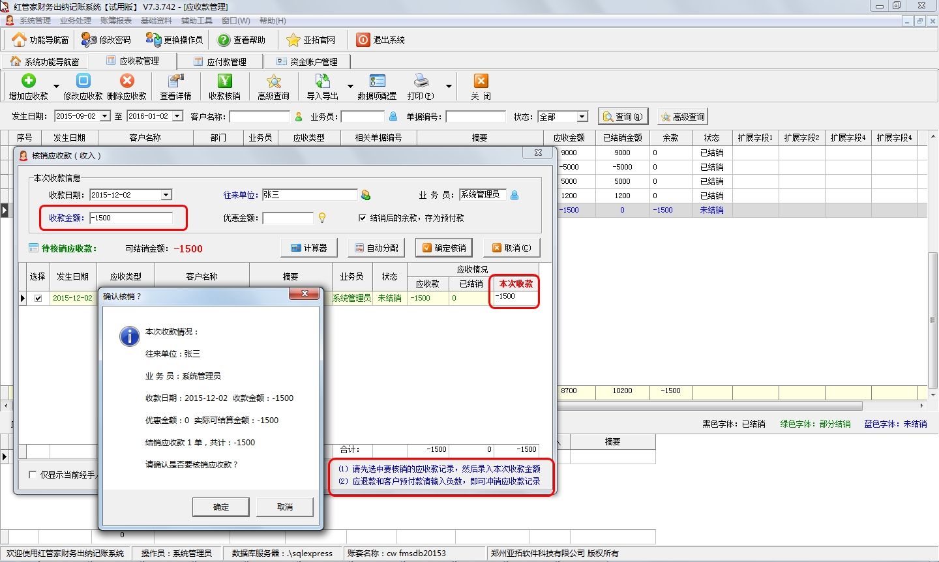The width and height of the screenshot is (939, 562).
Task: Switch to the 资金账户管理 tab
Action: click(307, 62)
